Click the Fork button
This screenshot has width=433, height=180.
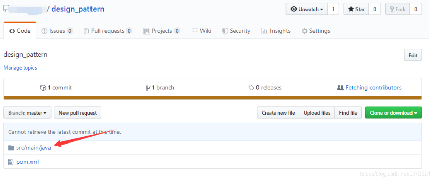pyautogui.click(x=397, y=9)
